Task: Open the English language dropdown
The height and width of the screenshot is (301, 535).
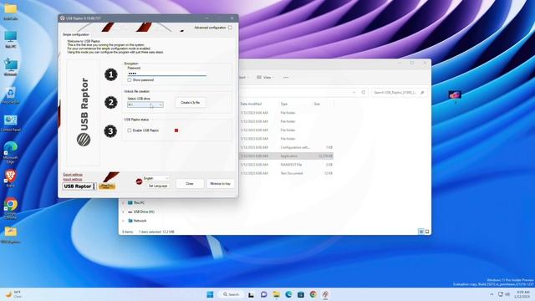Action: [x=156, y=178]
